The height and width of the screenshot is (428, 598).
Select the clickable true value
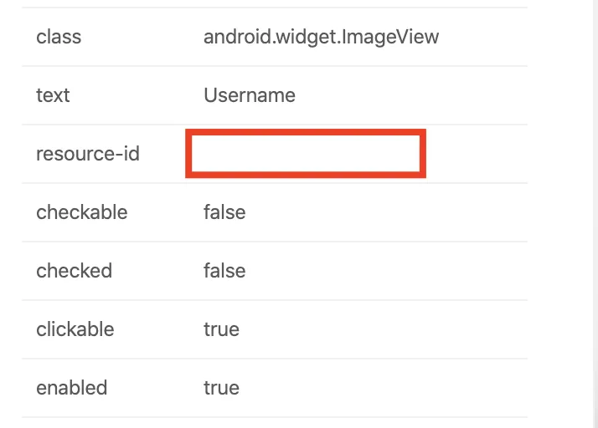pyautogui.click(x=221, y=329)
